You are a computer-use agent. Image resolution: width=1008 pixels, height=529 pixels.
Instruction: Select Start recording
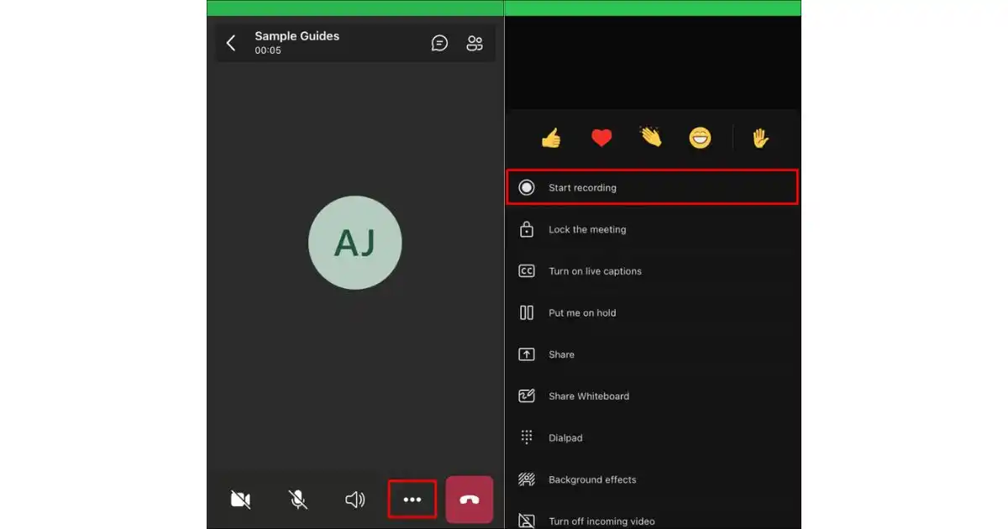pyautogui.click(x=652, y=187)
